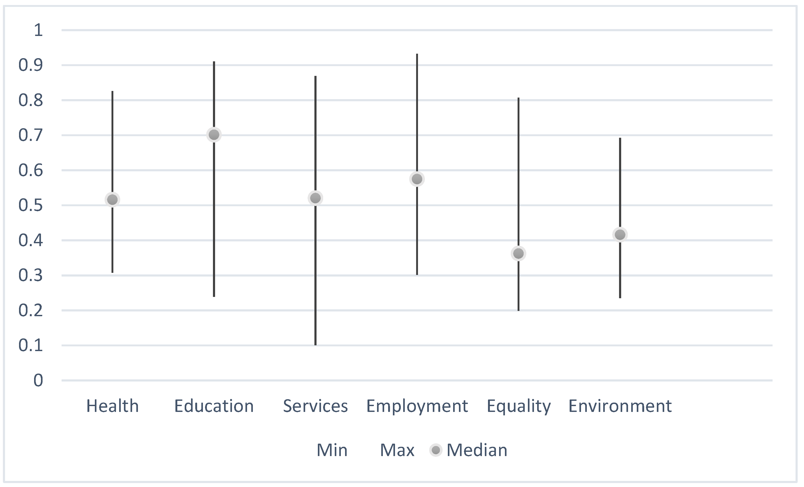
Task: Select the Employment median marker
Action: pyautogui.click(x=417, y=179)
